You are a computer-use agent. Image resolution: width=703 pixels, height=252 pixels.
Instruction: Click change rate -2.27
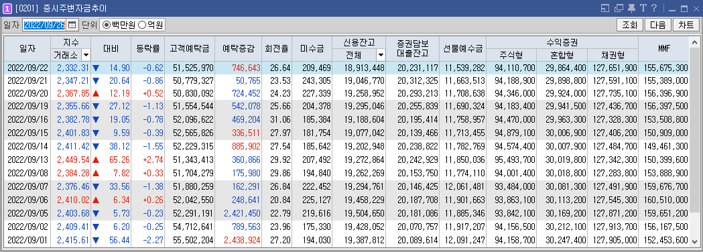tap(153, 240)
